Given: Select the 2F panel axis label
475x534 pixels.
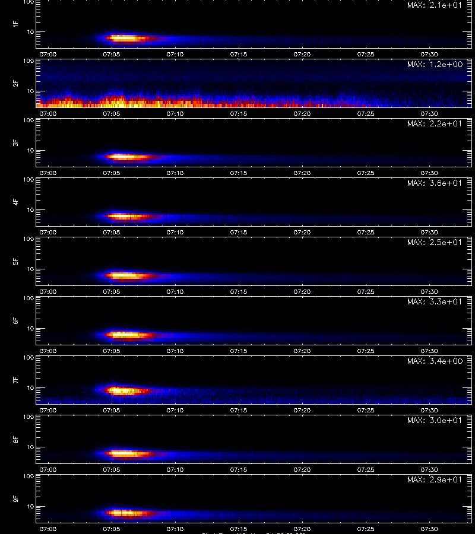Looking at the screenshot, I should coord(15,83).
